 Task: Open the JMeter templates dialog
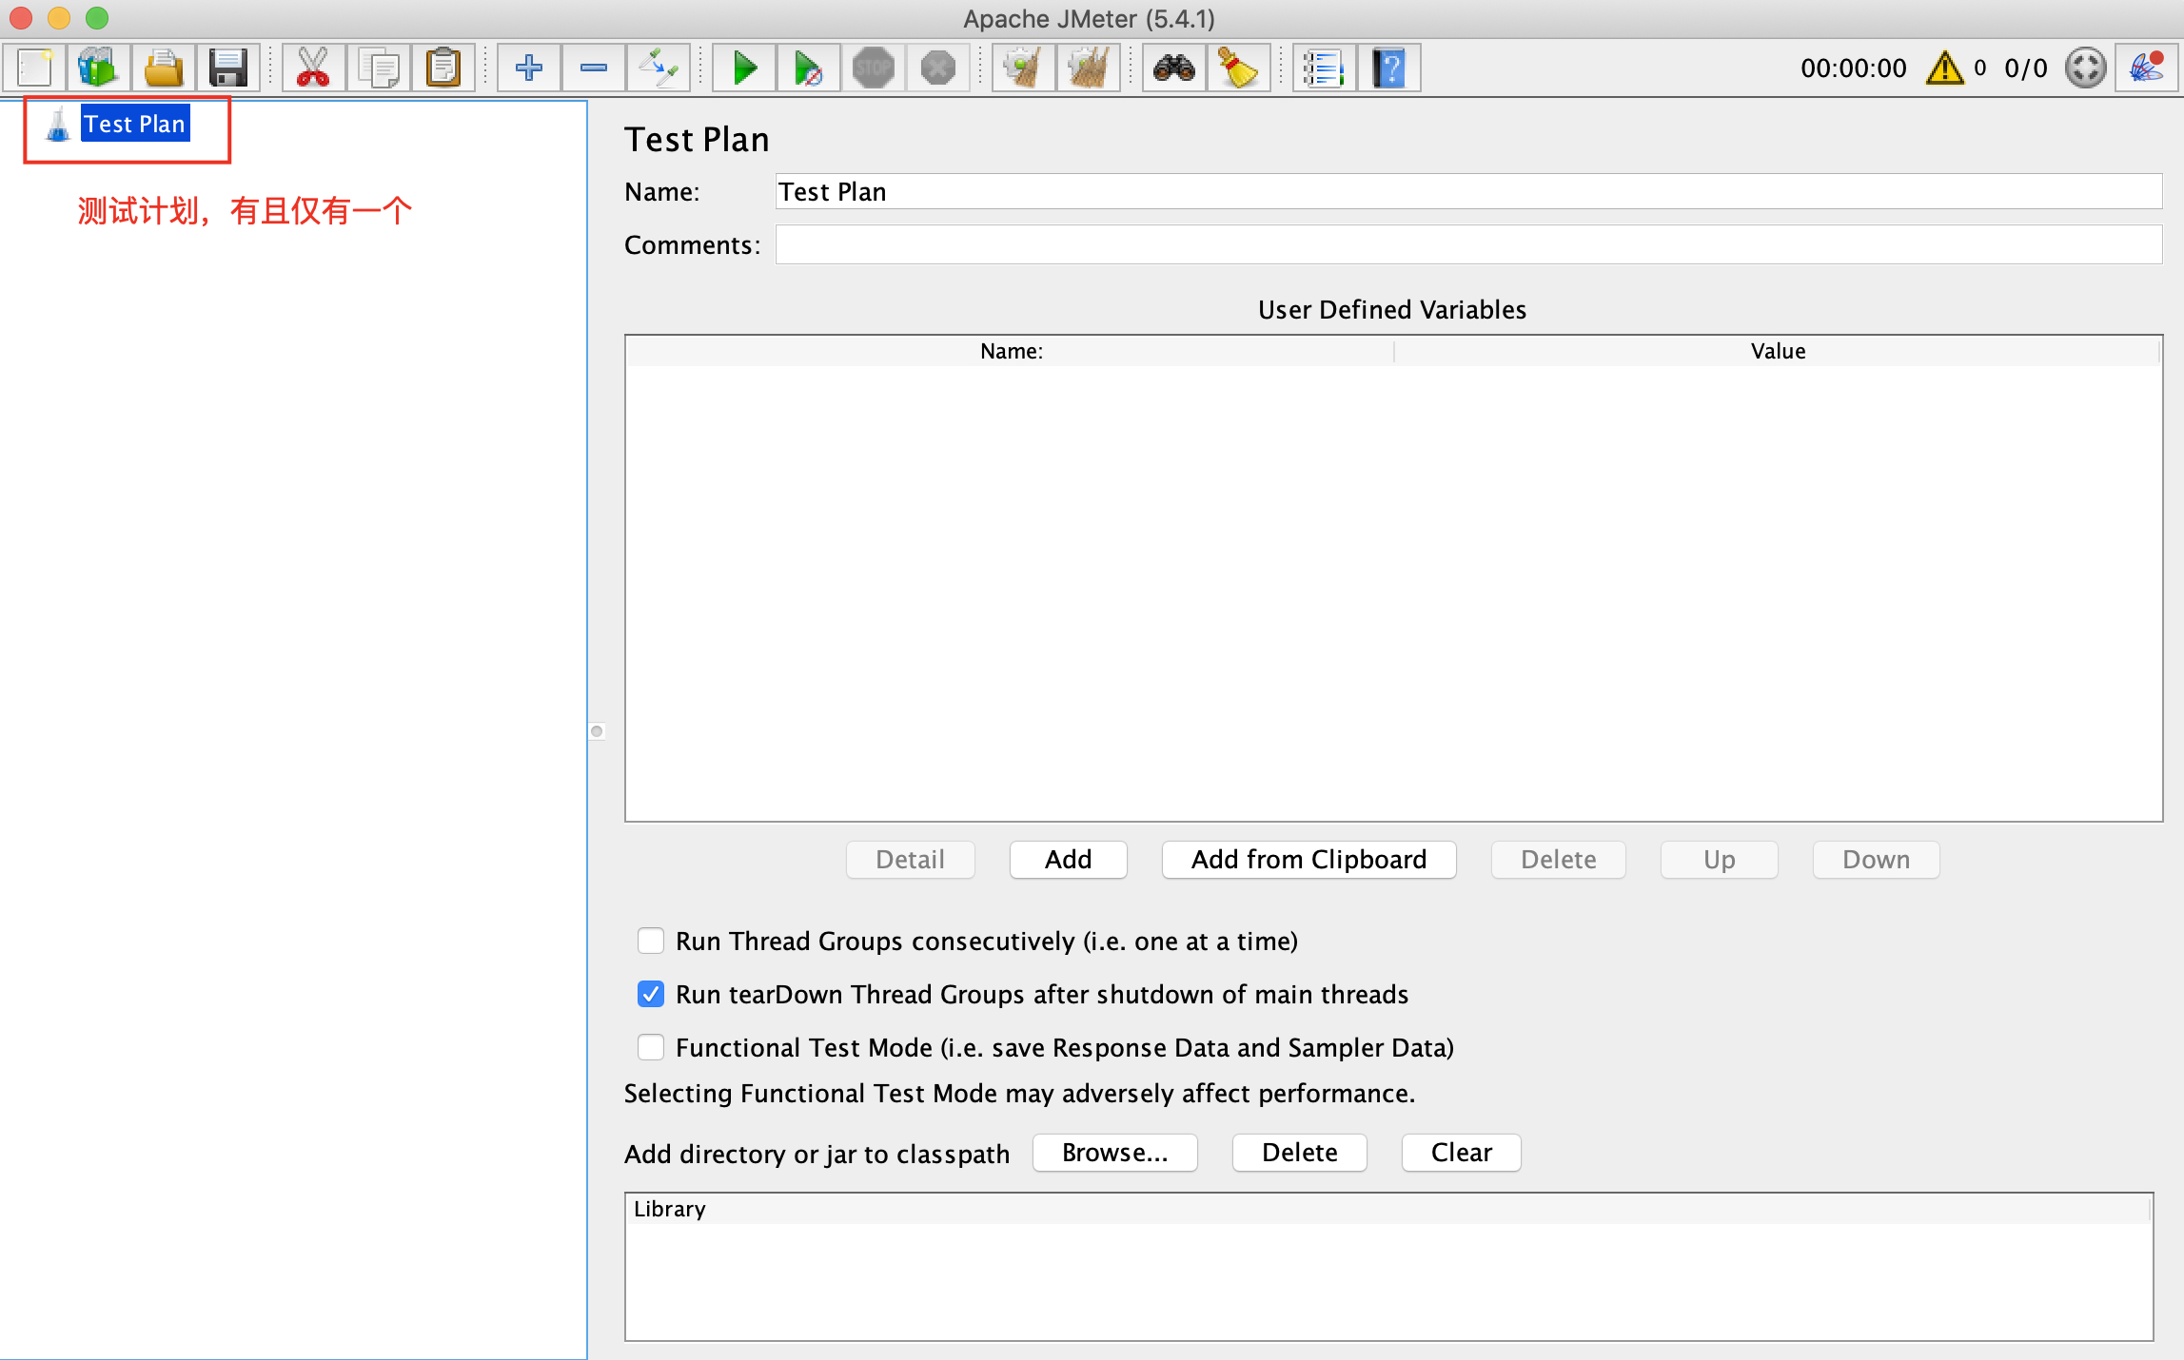tap(98, 68)
